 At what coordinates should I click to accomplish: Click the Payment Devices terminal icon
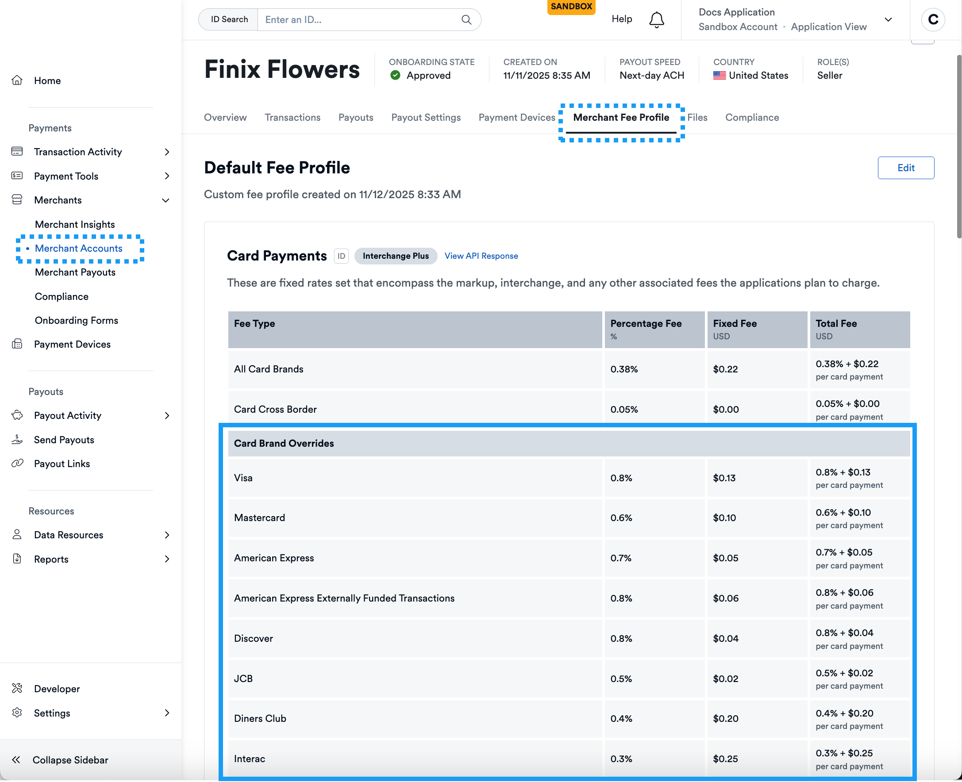(17, 344)
